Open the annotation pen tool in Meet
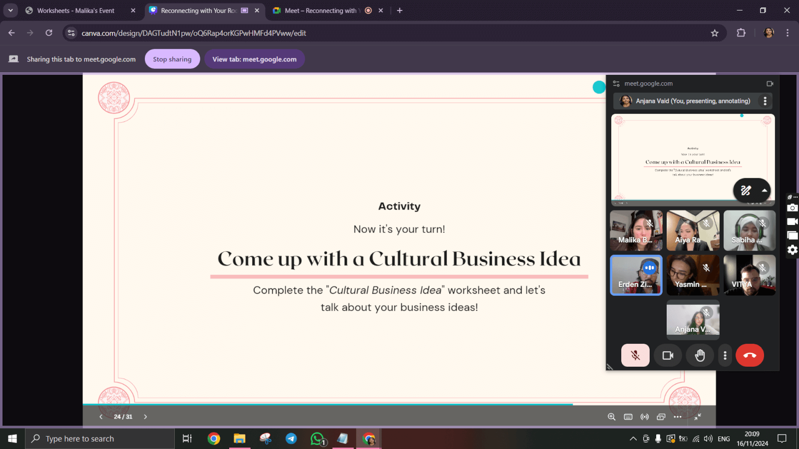 click(746, 190)
